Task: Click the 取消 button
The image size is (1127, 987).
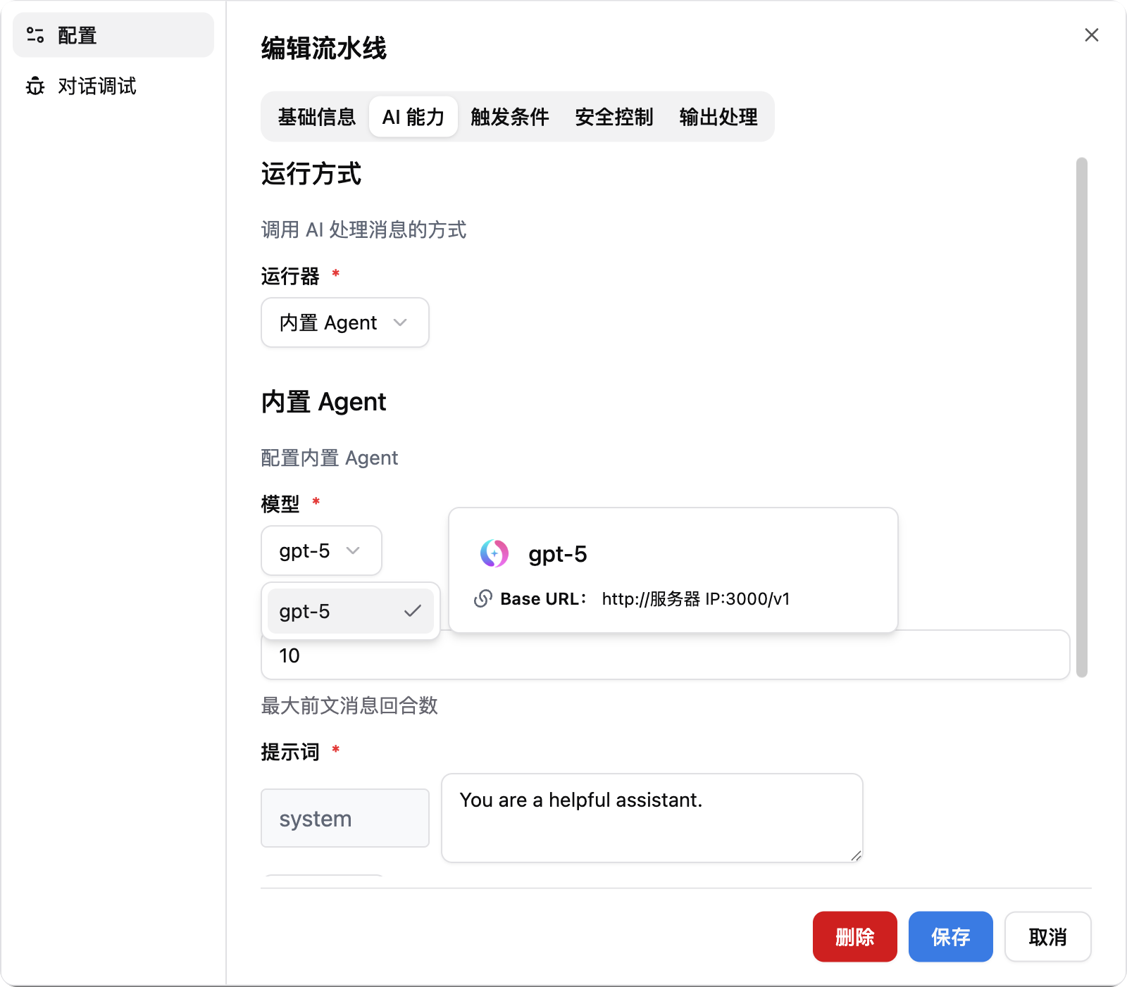Action: pos(1047,936)
